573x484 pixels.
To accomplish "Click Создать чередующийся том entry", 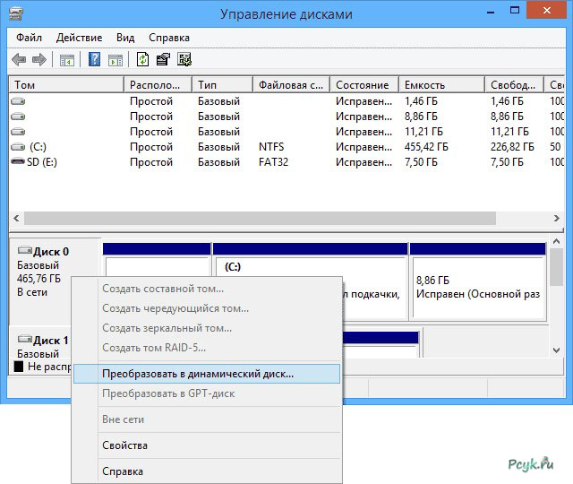I will [x=207, y=308].
